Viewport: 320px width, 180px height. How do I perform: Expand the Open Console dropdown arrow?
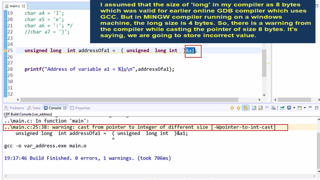coord(305,108)
